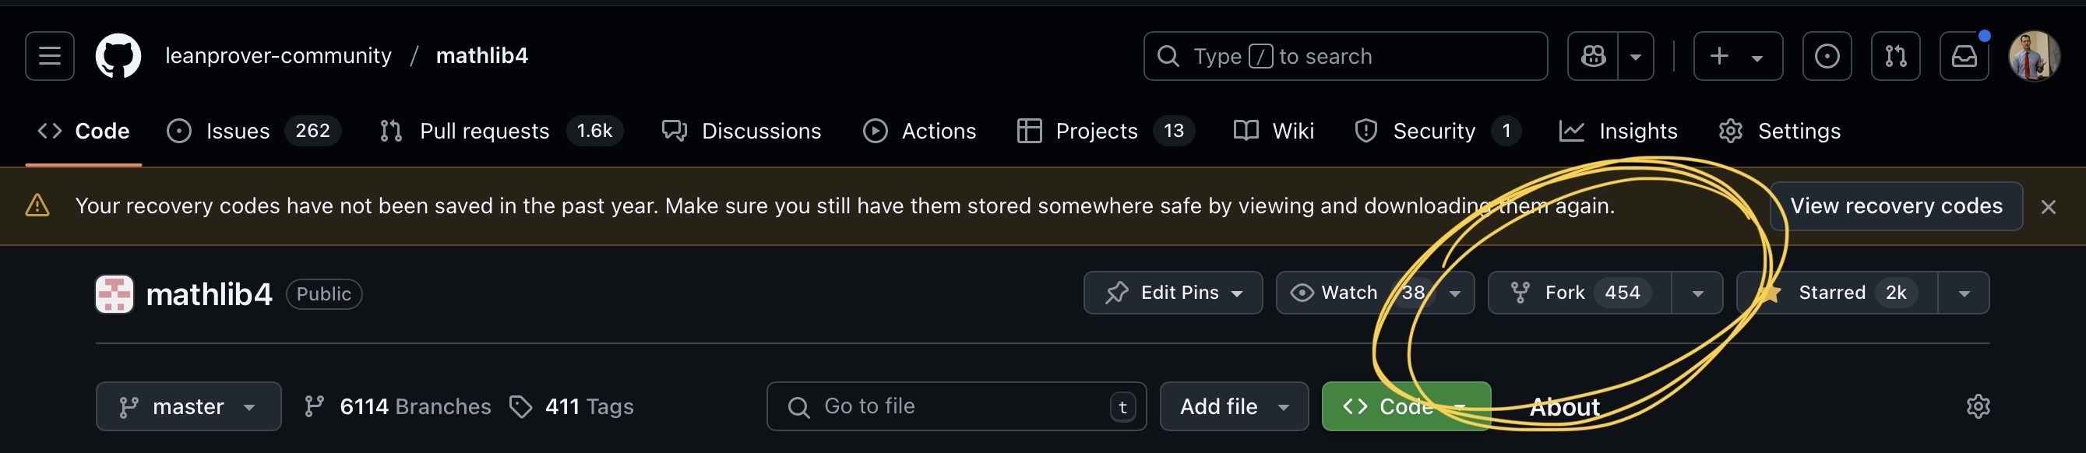Image resolution: width=2086 pixels, height=453 pixels.
Task: Go to the GitHub homepage logo
Action: click(118, 56)
